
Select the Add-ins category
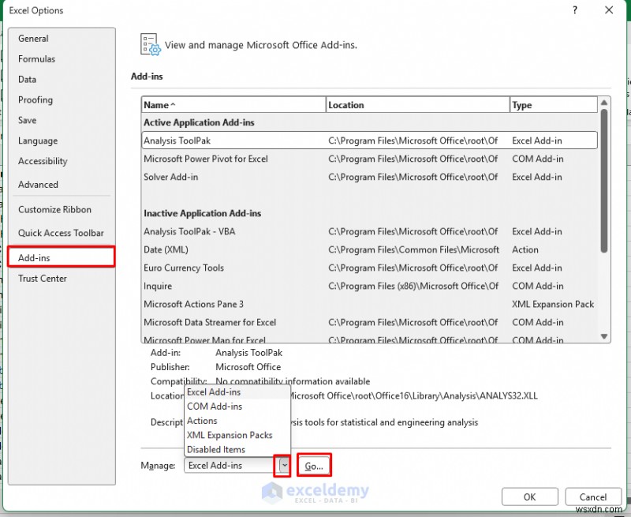62,257
